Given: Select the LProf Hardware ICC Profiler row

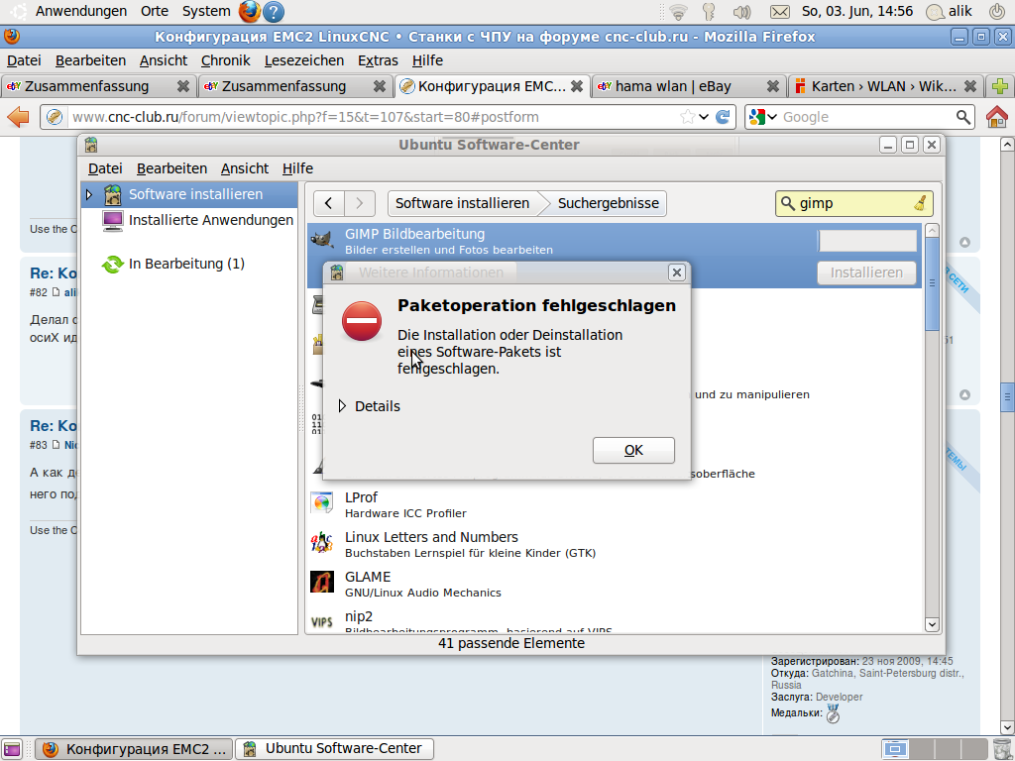Looking at the screenshot, I should pos(615,504).
